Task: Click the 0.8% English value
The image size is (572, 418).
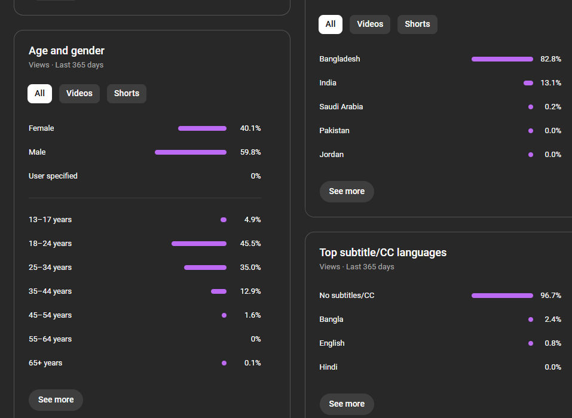Action: [x=553, y=343]
